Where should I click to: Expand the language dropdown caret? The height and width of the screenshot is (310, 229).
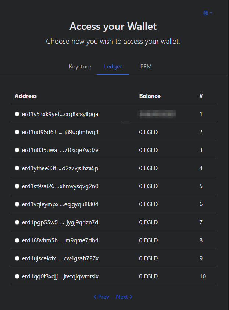[x=210, y=13]
